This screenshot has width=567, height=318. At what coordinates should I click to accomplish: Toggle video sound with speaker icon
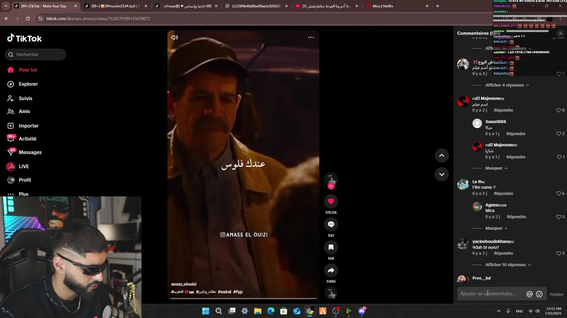click(175, 38)
